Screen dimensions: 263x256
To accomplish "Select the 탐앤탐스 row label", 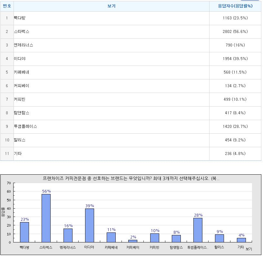I will [22, 113].
